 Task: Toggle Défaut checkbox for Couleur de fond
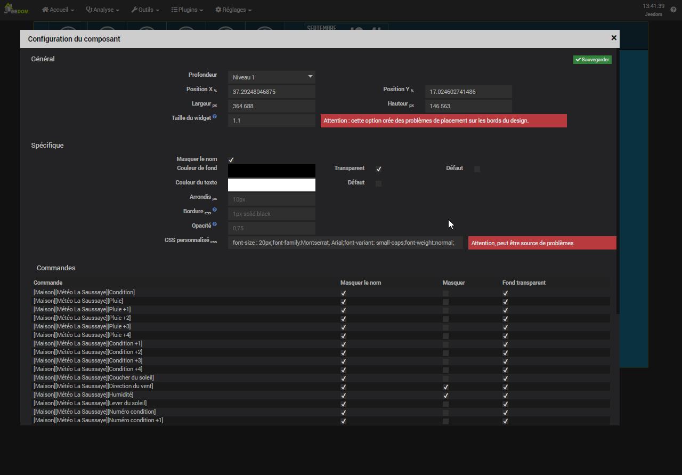(477, 169)
